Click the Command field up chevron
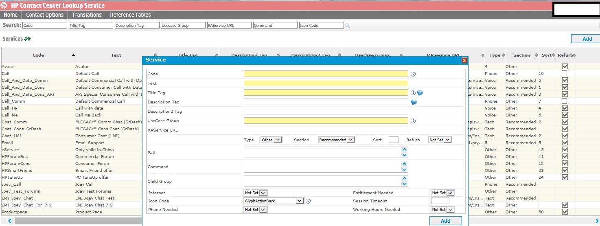The height and width of the screenshot is (226, 600). tap(404, 164)
